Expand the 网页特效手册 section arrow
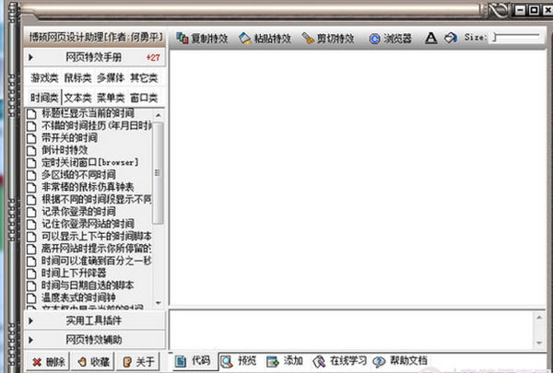Viewport: 553px width, 373px height. tap(30, 57)
